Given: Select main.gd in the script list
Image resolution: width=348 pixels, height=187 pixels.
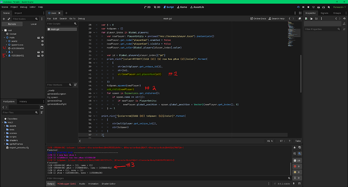Looking at the screenshot, I should (62, 29).
